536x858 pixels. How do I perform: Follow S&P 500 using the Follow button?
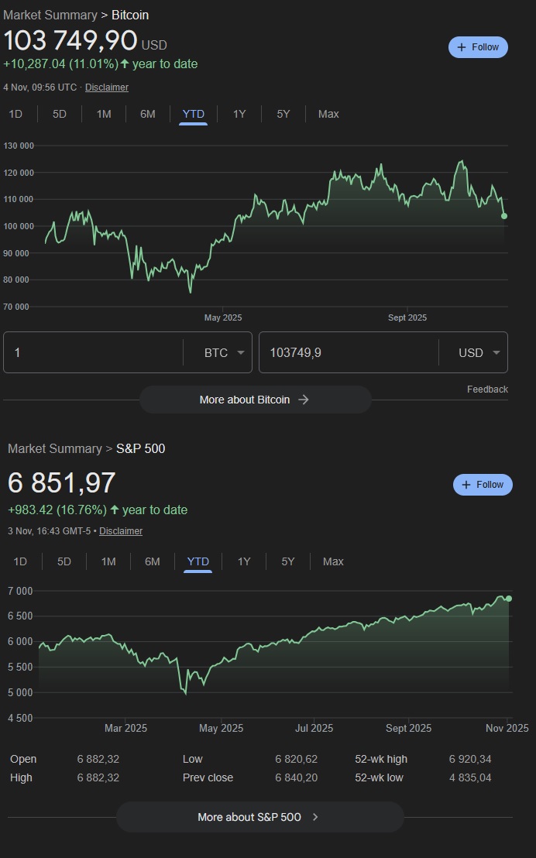point(483,485)
